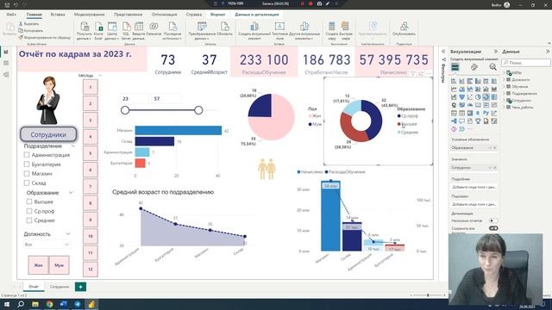Select the donut chart visual icon
Screen dimensions: 552x310
pos(486,97)
